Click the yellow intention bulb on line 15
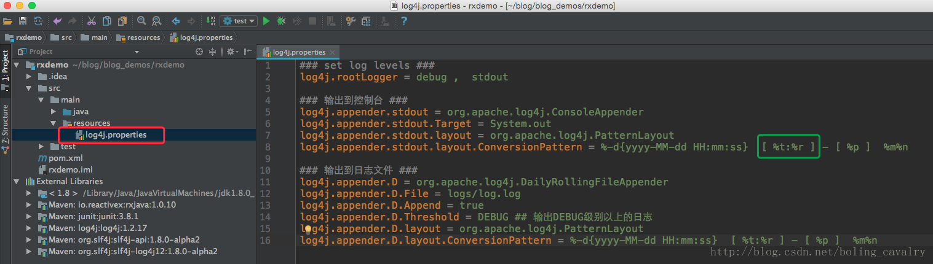The height and width of the screenshot is (264, 933). point(309,229)
